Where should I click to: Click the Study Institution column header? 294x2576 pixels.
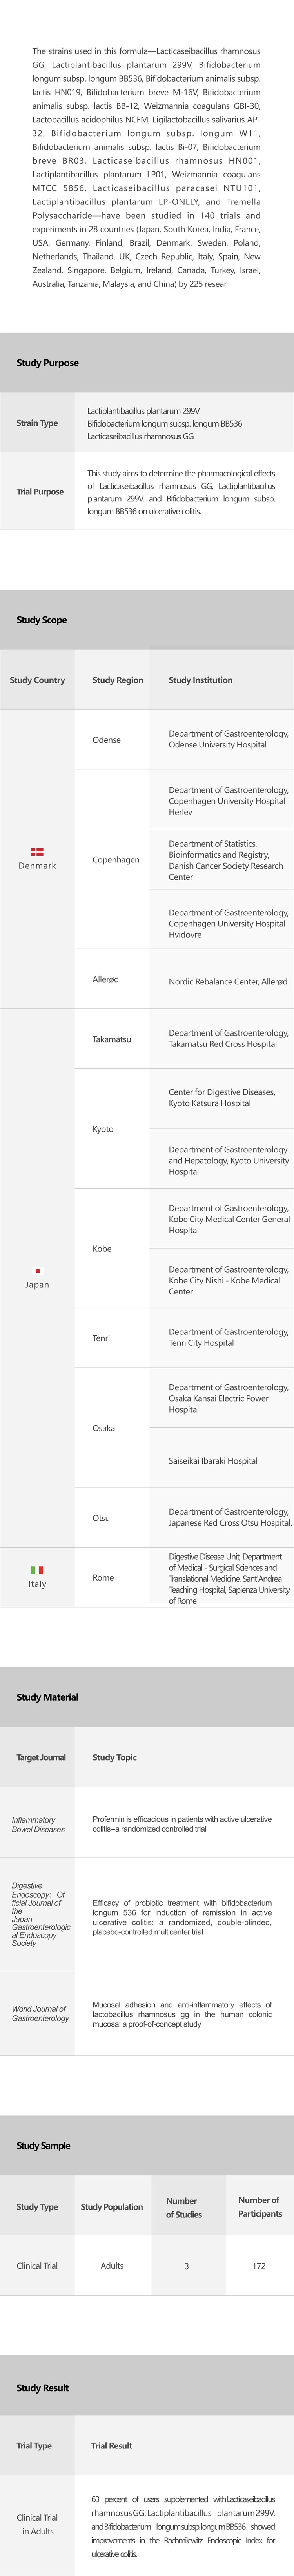(200, 680)
